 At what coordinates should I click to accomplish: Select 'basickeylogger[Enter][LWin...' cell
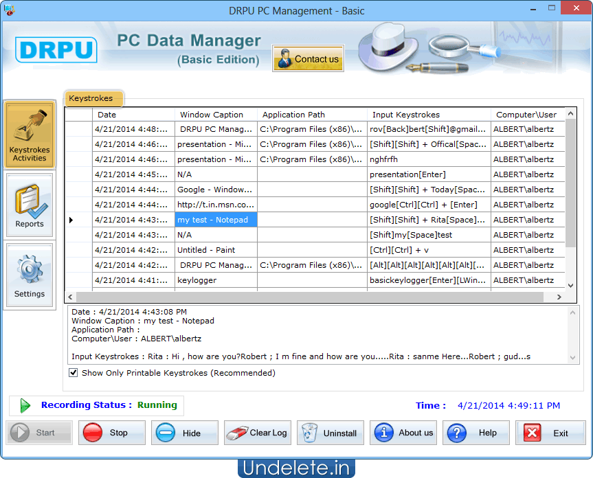click(429, 280)
